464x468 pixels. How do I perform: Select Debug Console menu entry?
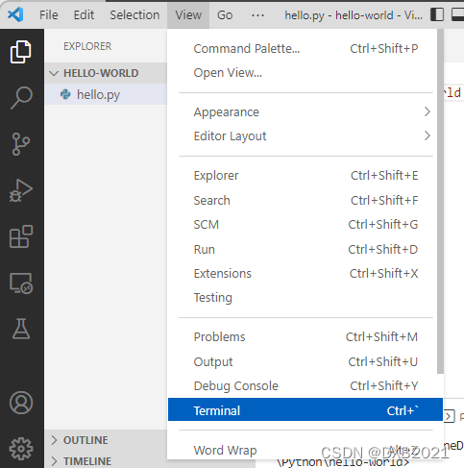click(305, 386)
